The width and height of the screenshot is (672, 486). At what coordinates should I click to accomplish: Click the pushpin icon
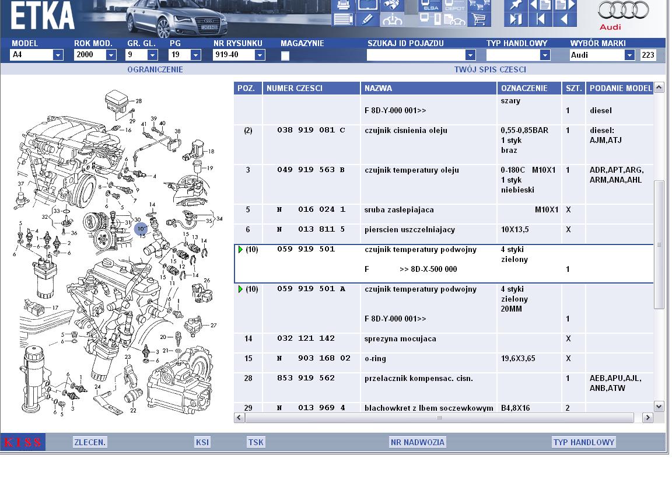coord(516,5)
